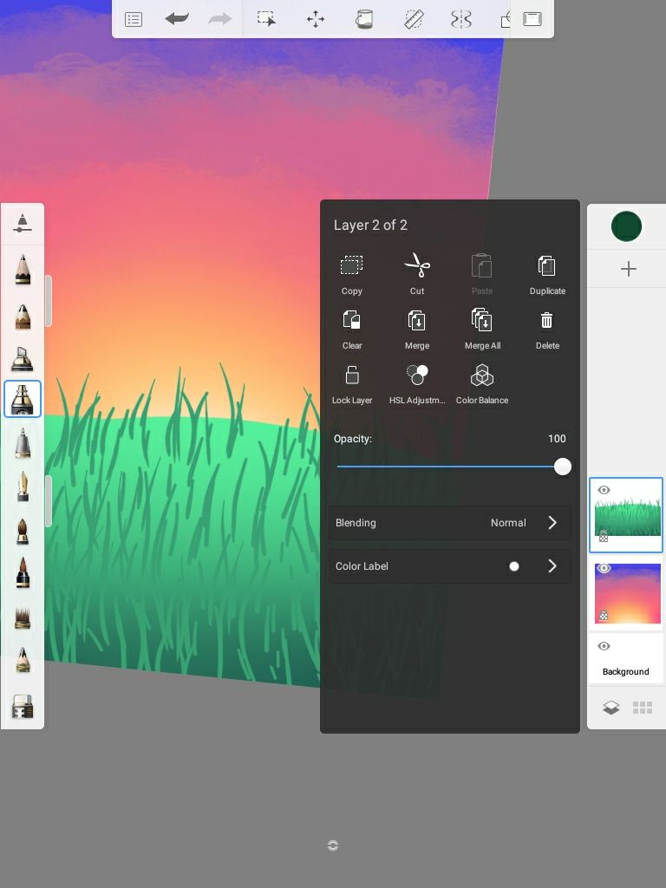Open brush properties at top of brush palette
The height and width of the screenshot is (888, 666).
click(x=22, y=223)
